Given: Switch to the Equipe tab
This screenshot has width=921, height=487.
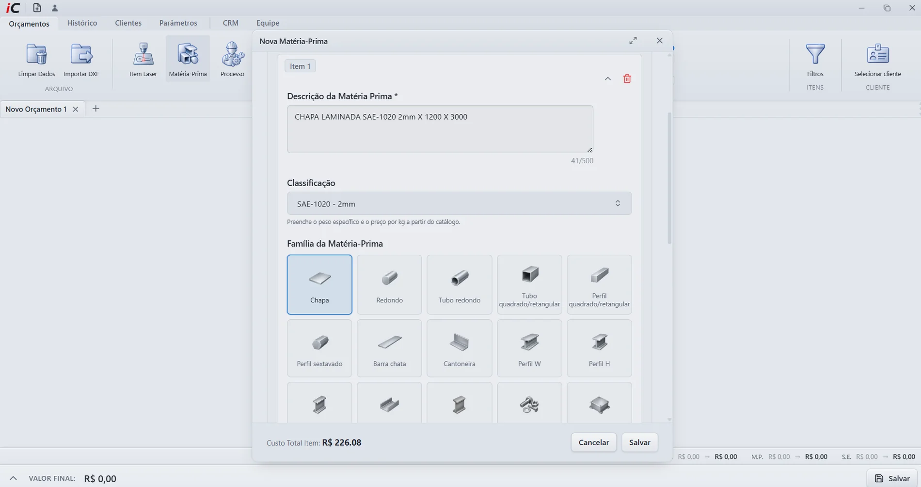Looking at the screenshot, I should coord(268,23).
